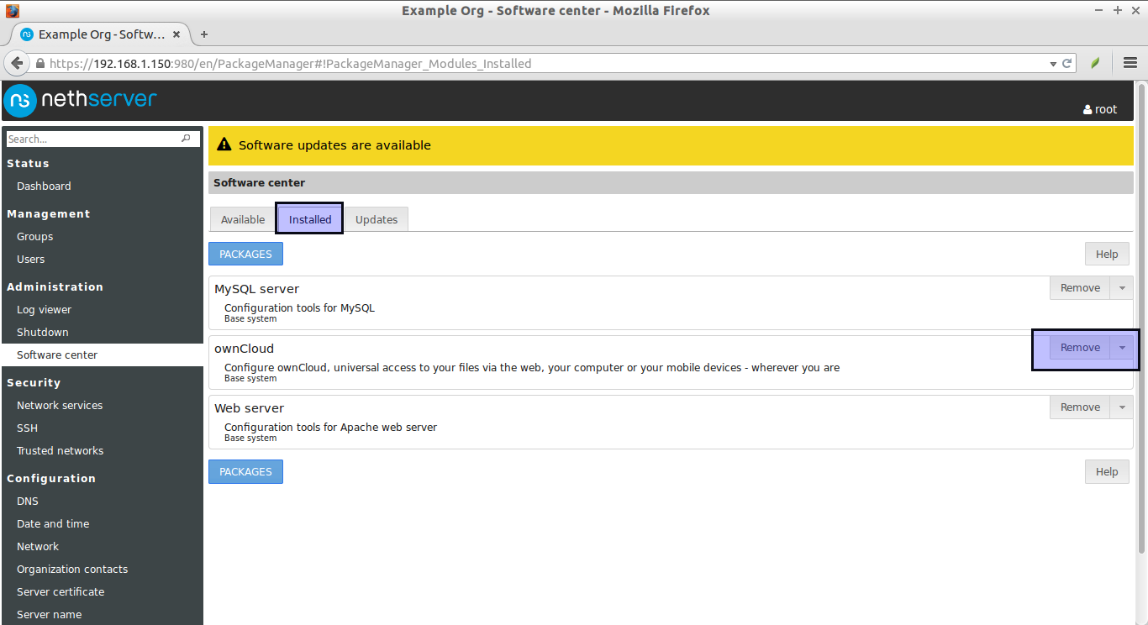Reload the page with the refresh icon
Viewport: 1148px width, 625px height.
1067,63
